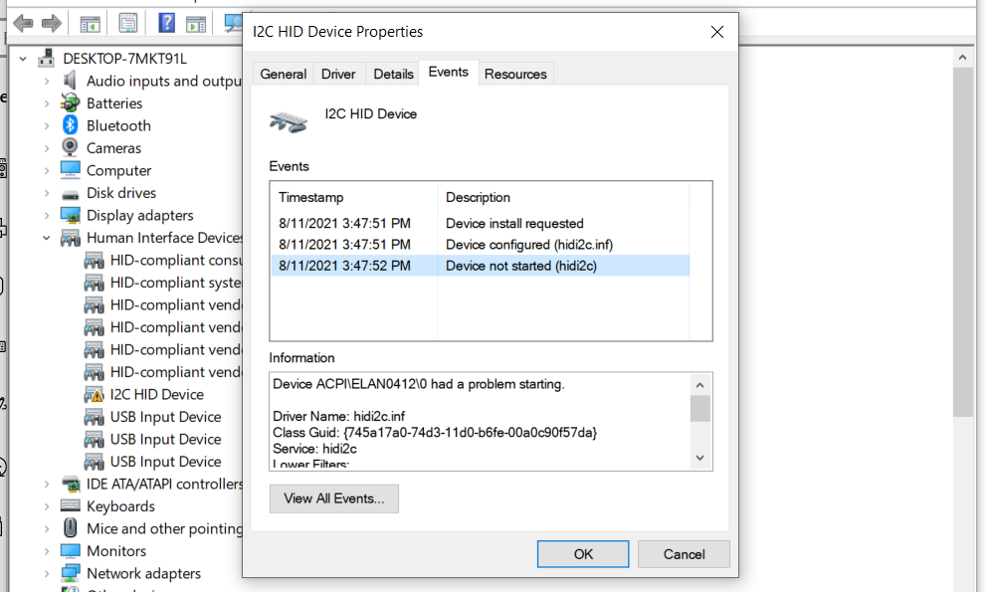Click the Back arrow toolbar icon
Viewport: 988px width, 592px height.
pos(23,24)
